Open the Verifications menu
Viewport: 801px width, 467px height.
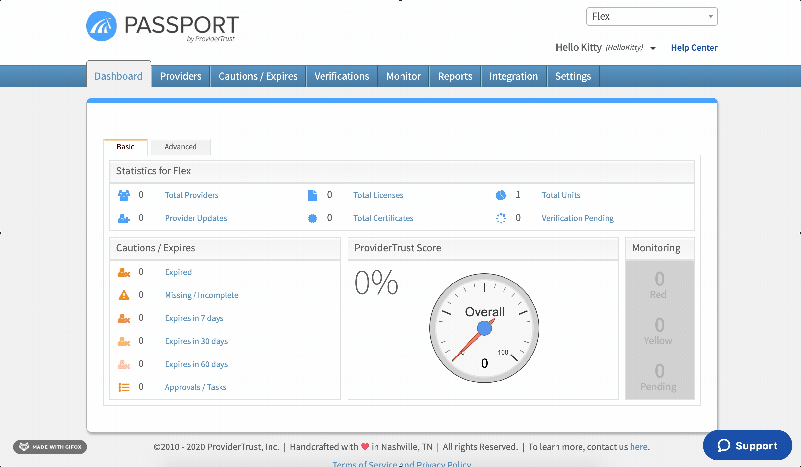coord(342,76)
